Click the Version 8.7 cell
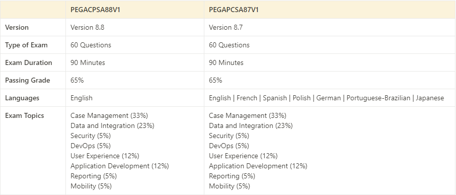This screenshot has width=456, height=195. pyautogui.click(x=225, y=27)
